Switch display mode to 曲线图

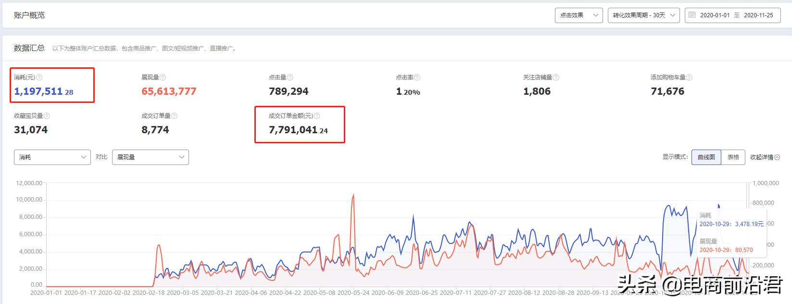(706, 157)
